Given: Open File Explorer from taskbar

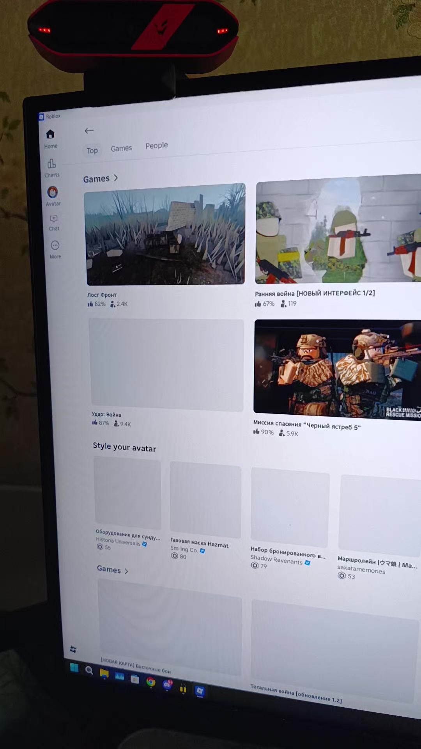Looking at the screenshot, I should coord(104,673).
